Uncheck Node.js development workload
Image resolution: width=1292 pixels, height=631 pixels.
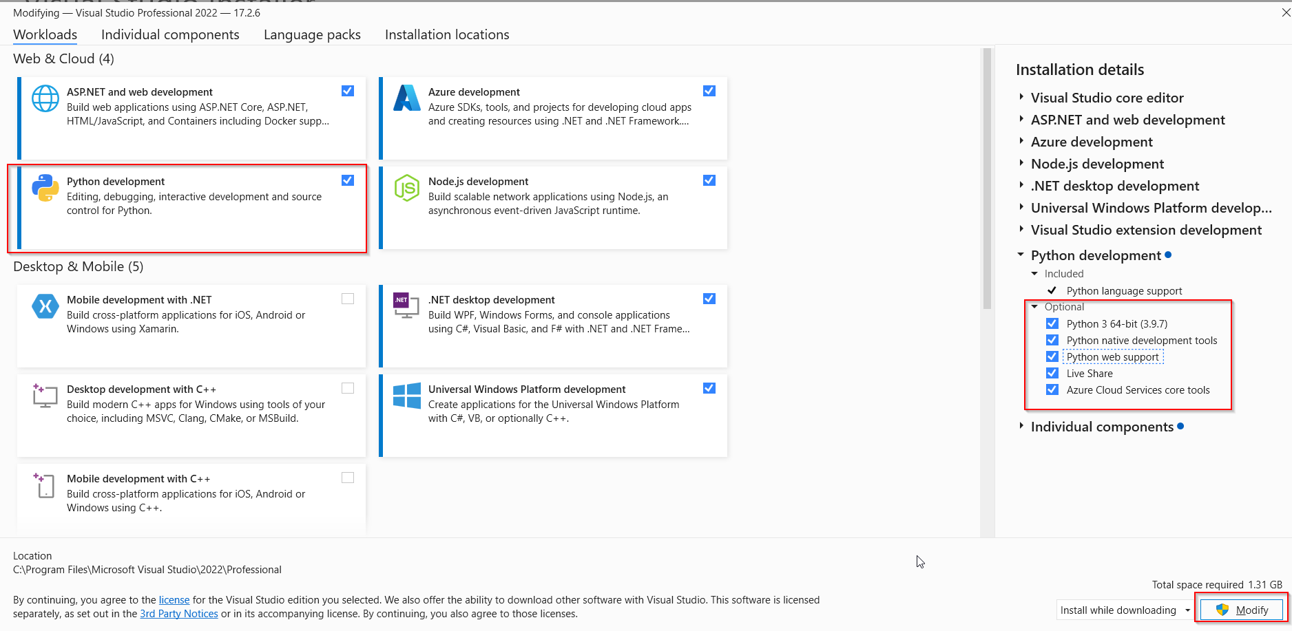pyautogui.click(x=709, y=180)
